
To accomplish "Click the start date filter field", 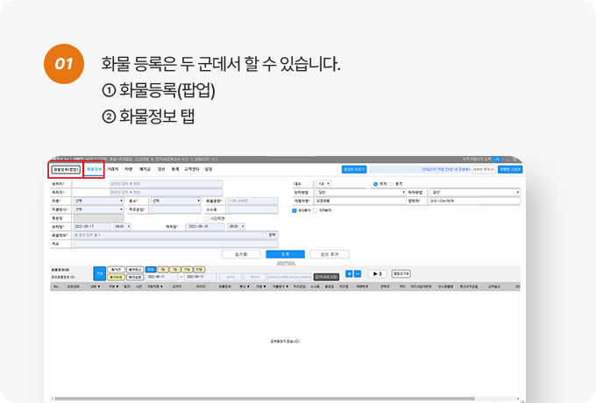I will tap(162, 277).
